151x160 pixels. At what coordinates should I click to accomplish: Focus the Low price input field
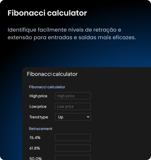pos(73,106)
